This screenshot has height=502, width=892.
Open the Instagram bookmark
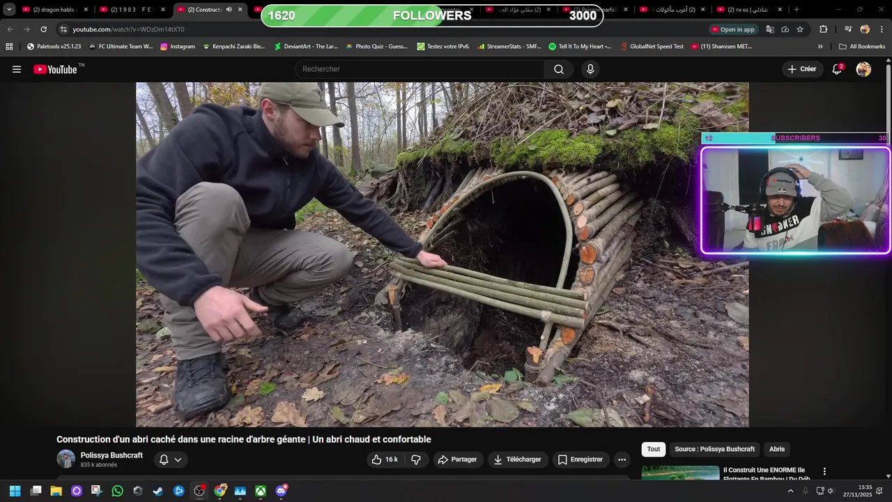point(177,47)
